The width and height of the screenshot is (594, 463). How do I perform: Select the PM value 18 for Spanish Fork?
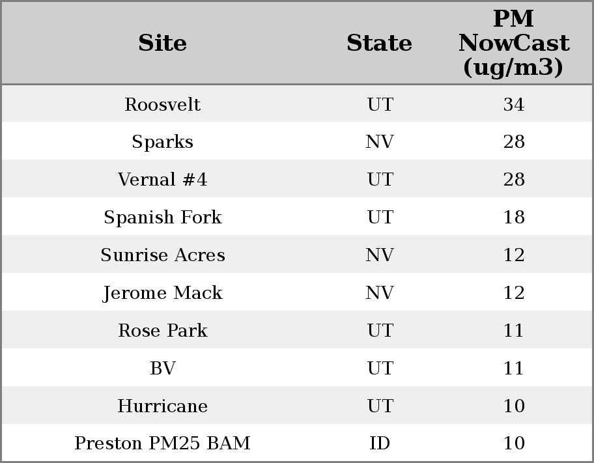click(x=513, y=217)
